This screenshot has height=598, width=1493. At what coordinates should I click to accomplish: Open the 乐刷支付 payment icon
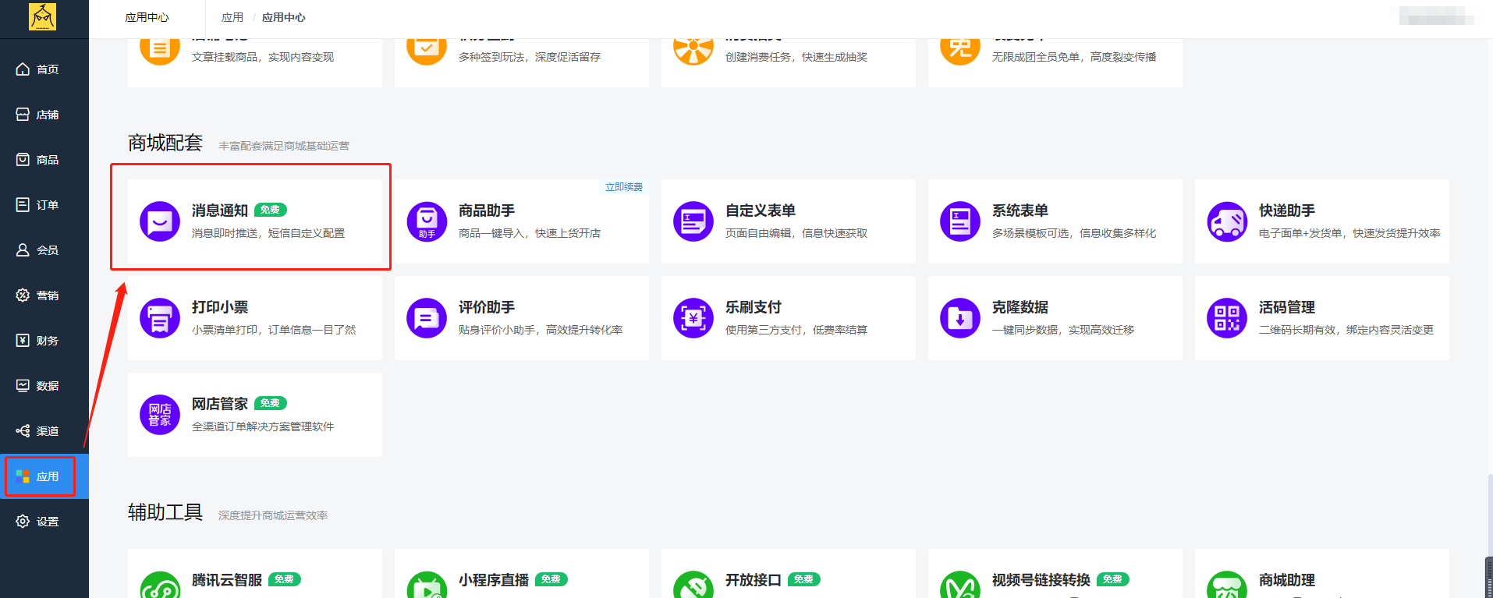pos(693,318)
